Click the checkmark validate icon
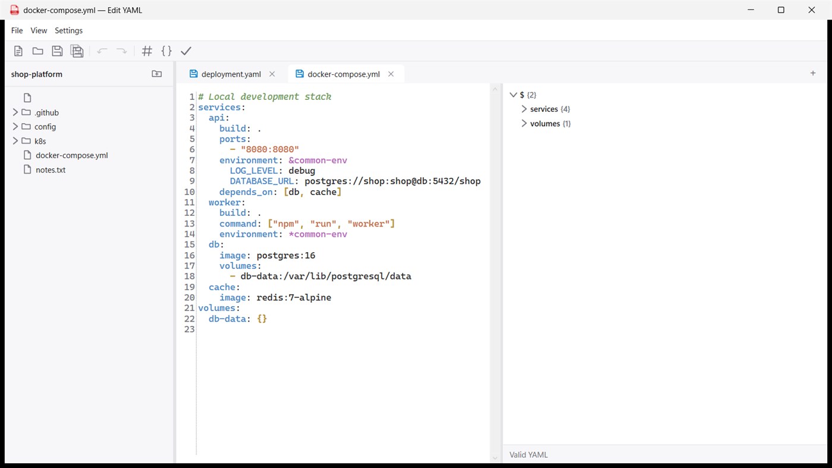Screen dimensions: 832x468 186,51
